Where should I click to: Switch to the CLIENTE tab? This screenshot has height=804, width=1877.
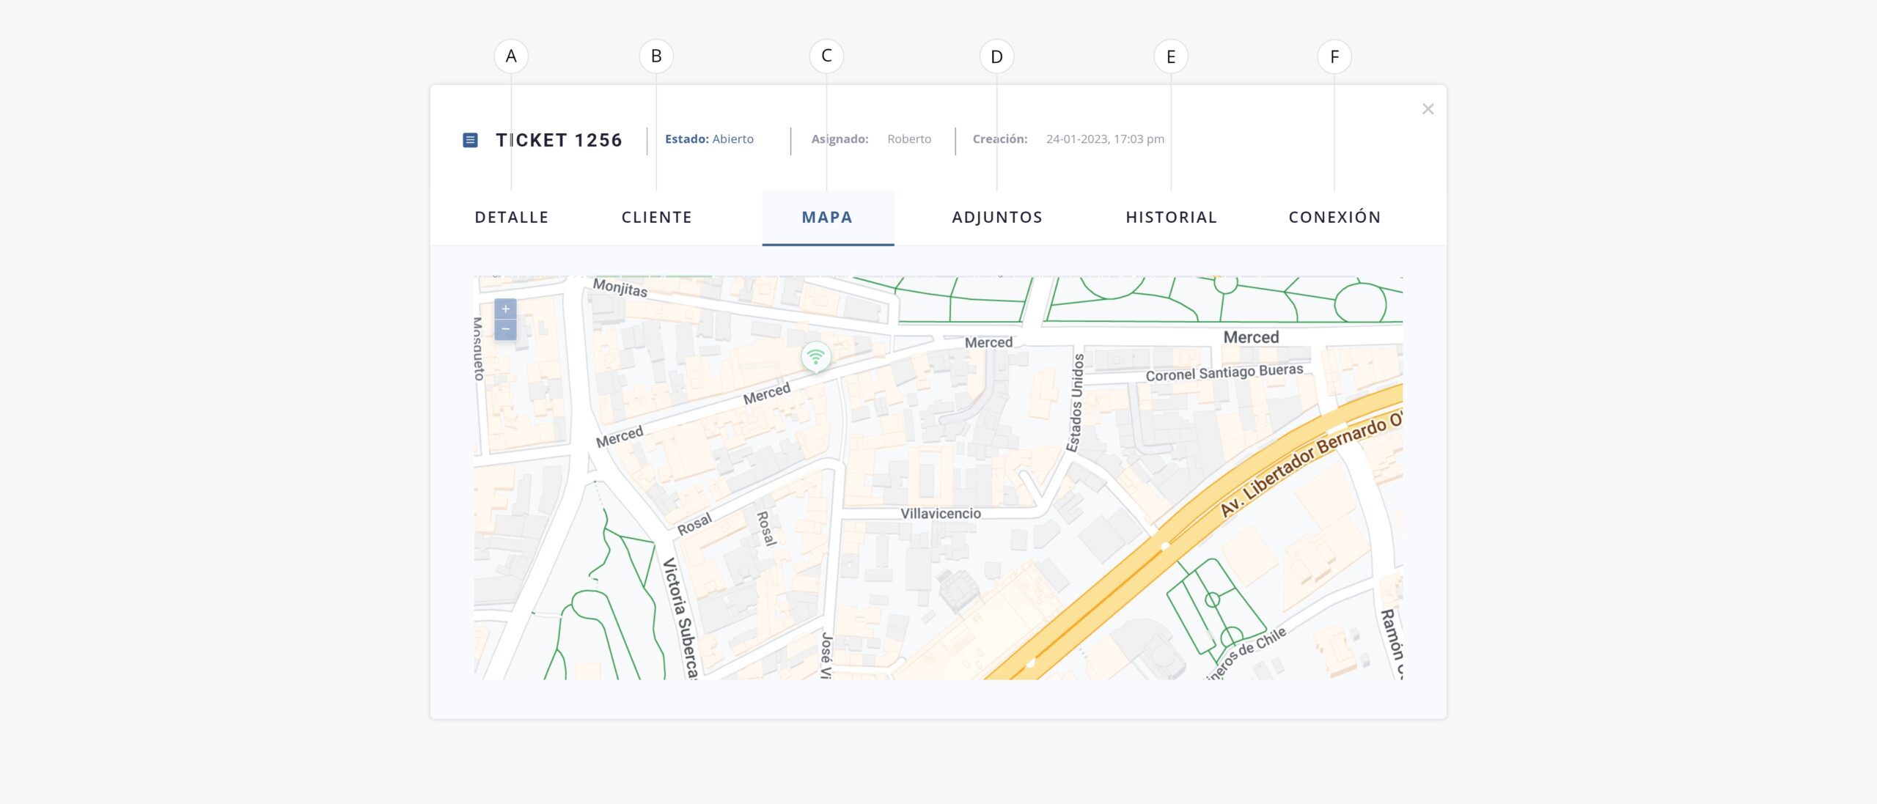coord(656,218)
